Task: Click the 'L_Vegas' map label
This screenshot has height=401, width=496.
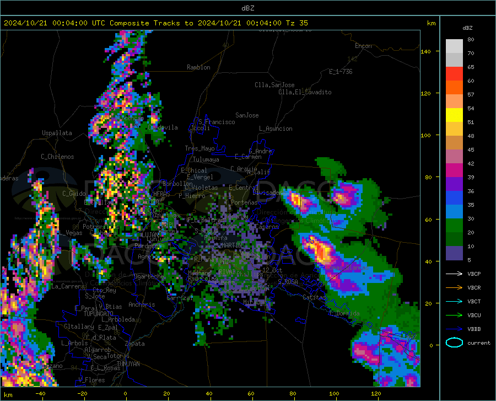Action: [71, 233]
